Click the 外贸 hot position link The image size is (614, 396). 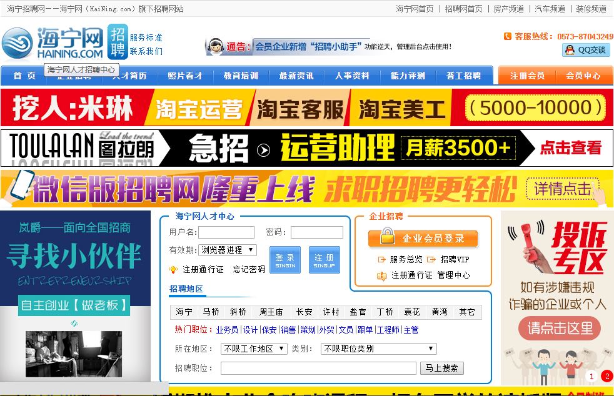point(326,330)
